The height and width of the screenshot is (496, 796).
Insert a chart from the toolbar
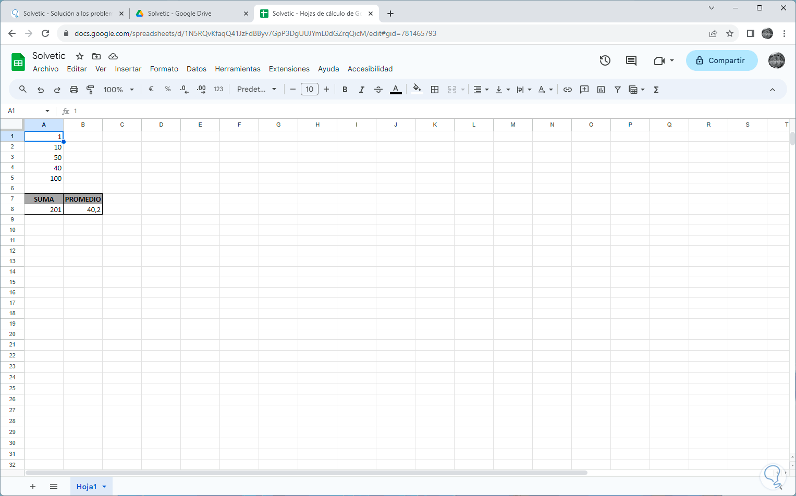(601, 89)
